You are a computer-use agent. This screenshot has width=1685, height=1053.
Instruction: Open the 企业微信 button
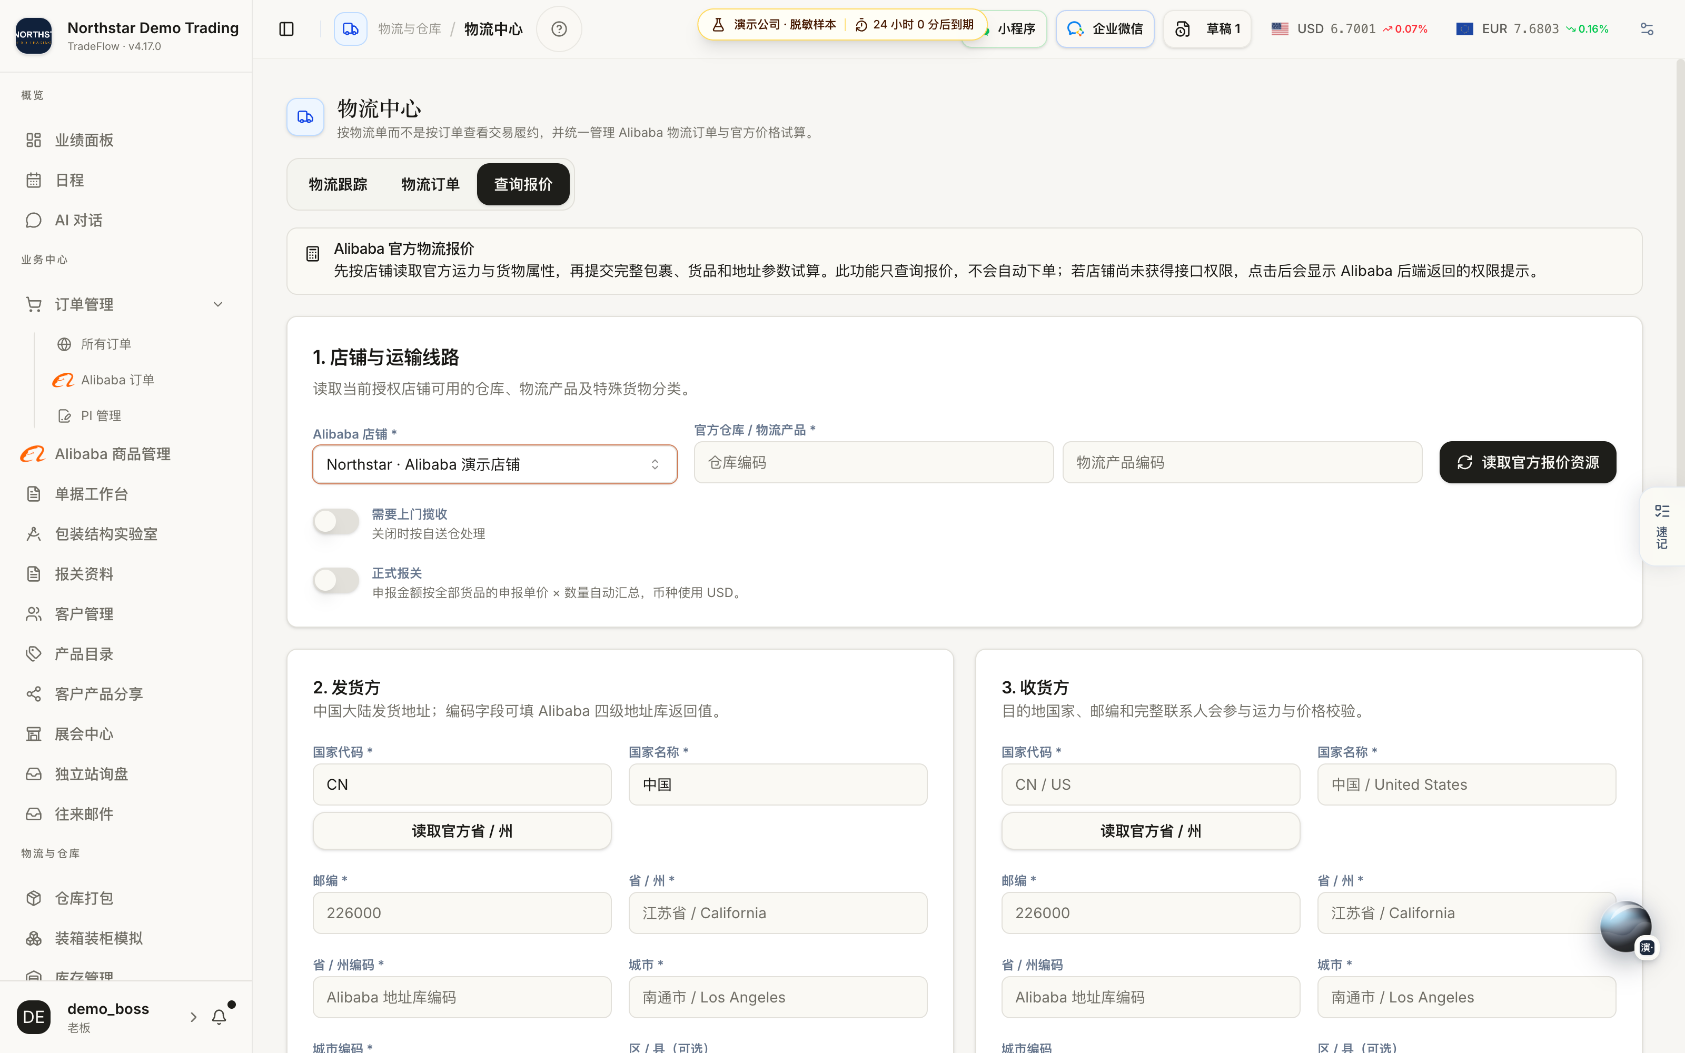(1104, 28)
